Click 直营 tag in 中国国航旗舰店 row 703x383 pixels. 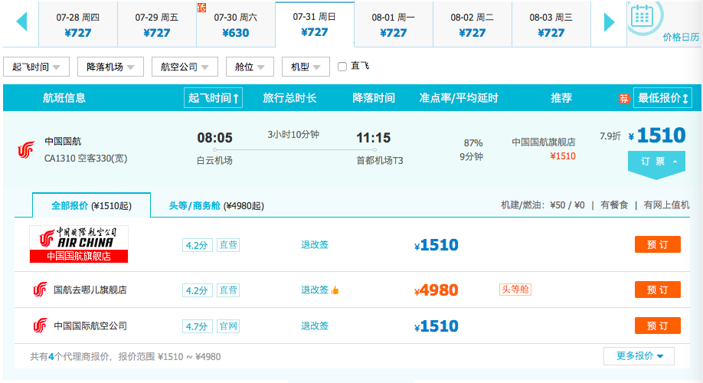coord(228,245)
